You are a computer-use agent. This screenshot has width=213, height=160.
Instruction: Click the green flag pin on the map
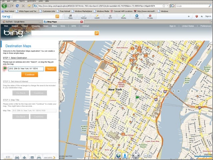(x=137, y=98)
